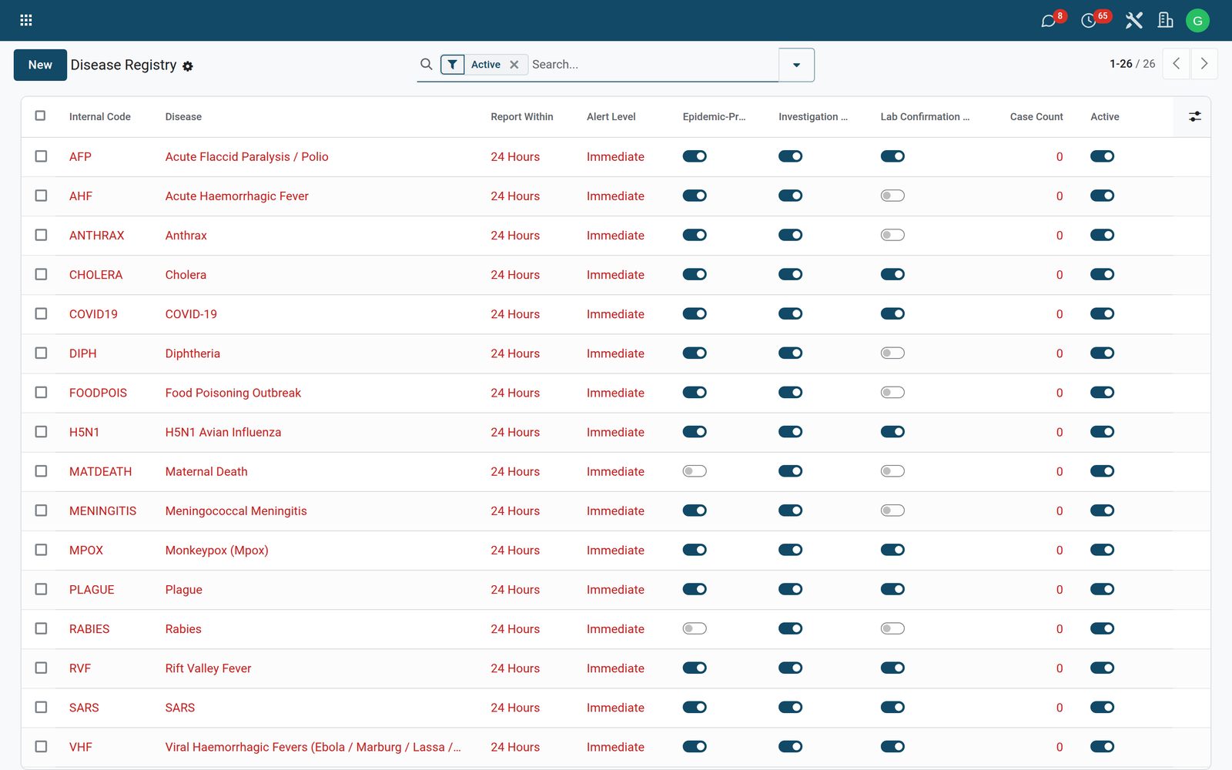Sort by the Case Count column header
Screen dimensions: 1232x770
pyautogui.click(x=1036, y=117)
